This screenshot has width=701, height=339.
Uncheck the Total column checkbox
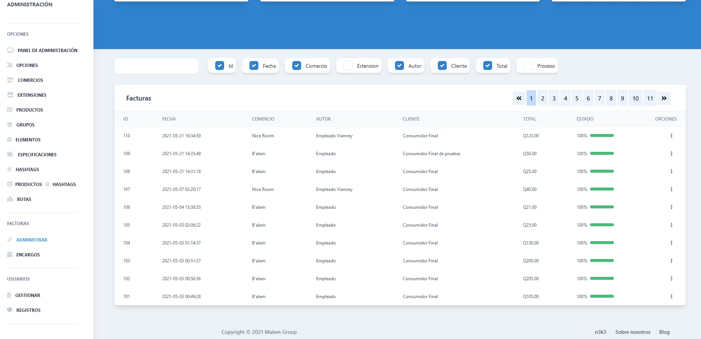[x=488, y=65]
